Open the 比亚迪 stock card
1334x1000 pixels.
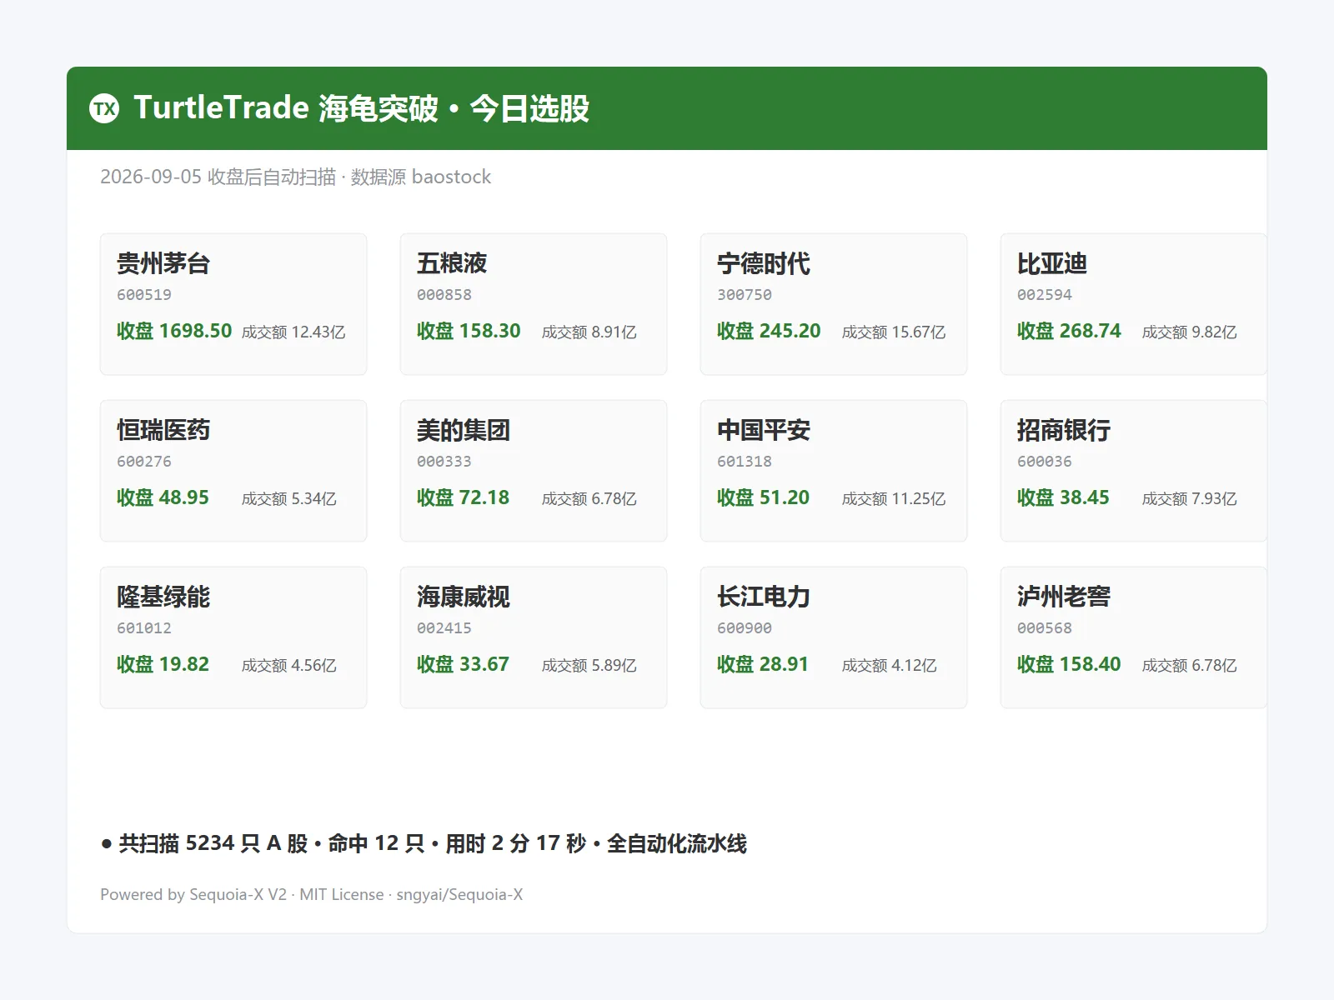pos(1134,304)
